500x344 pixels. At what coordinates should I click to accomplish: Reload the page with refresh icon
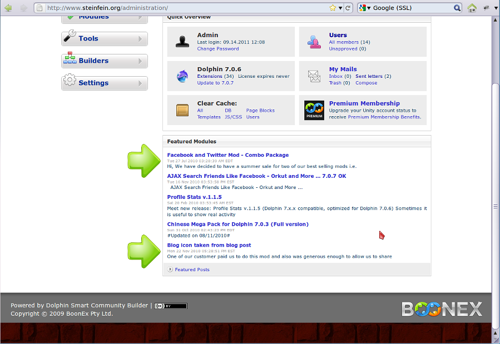tap(348, 8)
